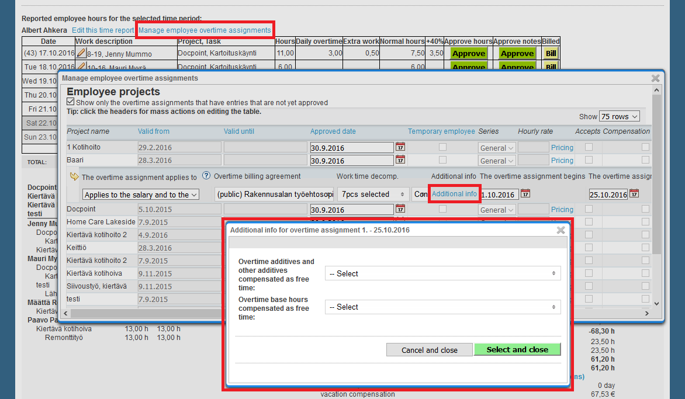Click pencil edit icon on 17.10.2016 row
685x399 pixels.
coord(81,53)
